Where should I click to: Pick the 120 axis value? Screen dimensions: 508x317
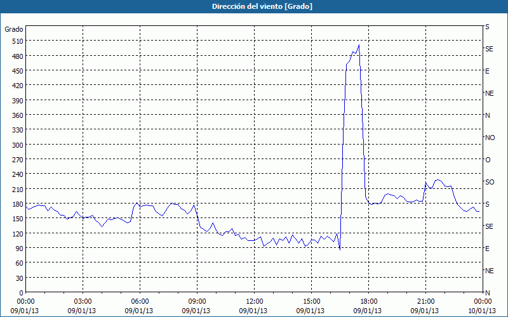tap(18, 233)
